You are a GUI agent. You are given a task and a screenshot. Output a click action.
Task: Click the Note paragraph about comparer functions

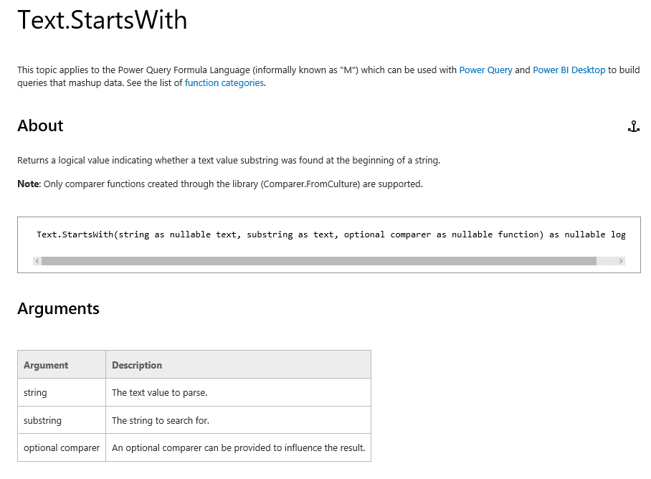pyautogui.click(x=219, y=184)
